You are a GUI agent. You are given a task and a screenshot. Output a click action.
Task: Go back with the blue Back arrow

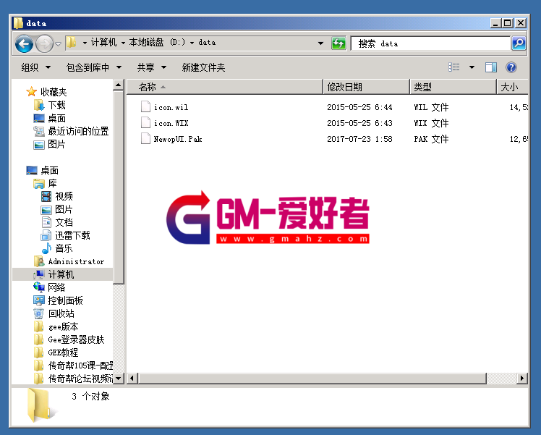pos(24,44)
